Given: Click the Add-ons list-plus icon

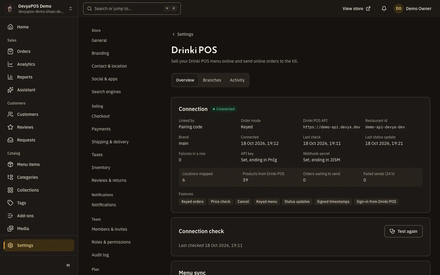Looking at the screenshot, I should (10, 216).
